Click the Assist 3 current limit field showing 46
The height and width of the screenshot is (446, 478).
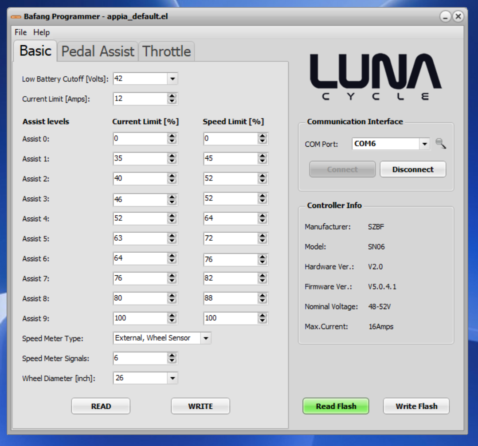140,200
